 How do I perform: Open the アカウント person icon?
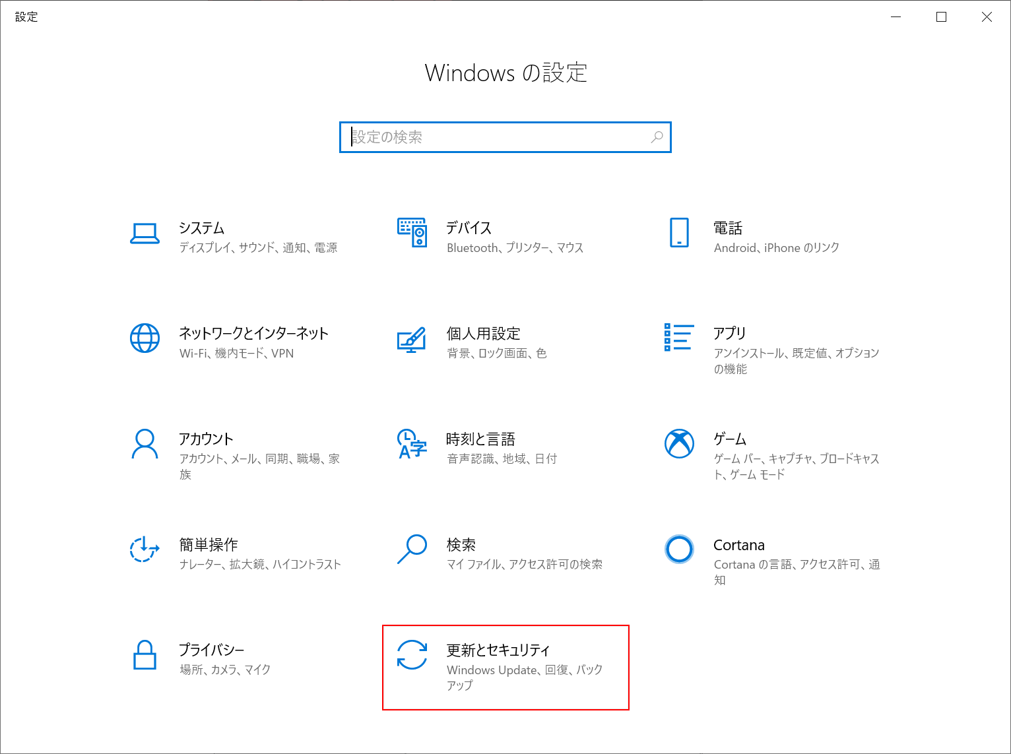coord(145,444)
